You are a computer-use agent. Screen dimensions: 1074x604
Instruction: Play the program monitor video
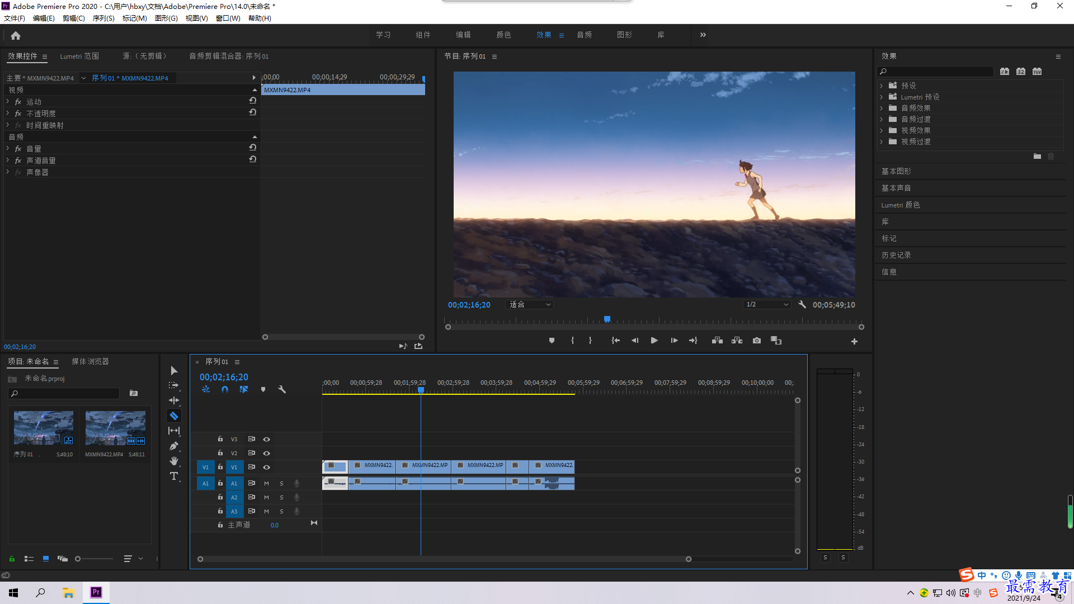pos(654,341)
